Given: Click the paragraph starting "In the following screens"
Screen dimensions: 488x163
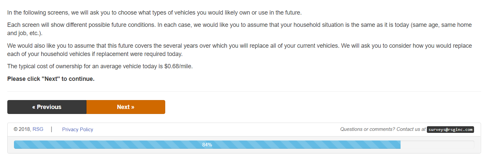Looking at the screenshot, I should (154, 13).
